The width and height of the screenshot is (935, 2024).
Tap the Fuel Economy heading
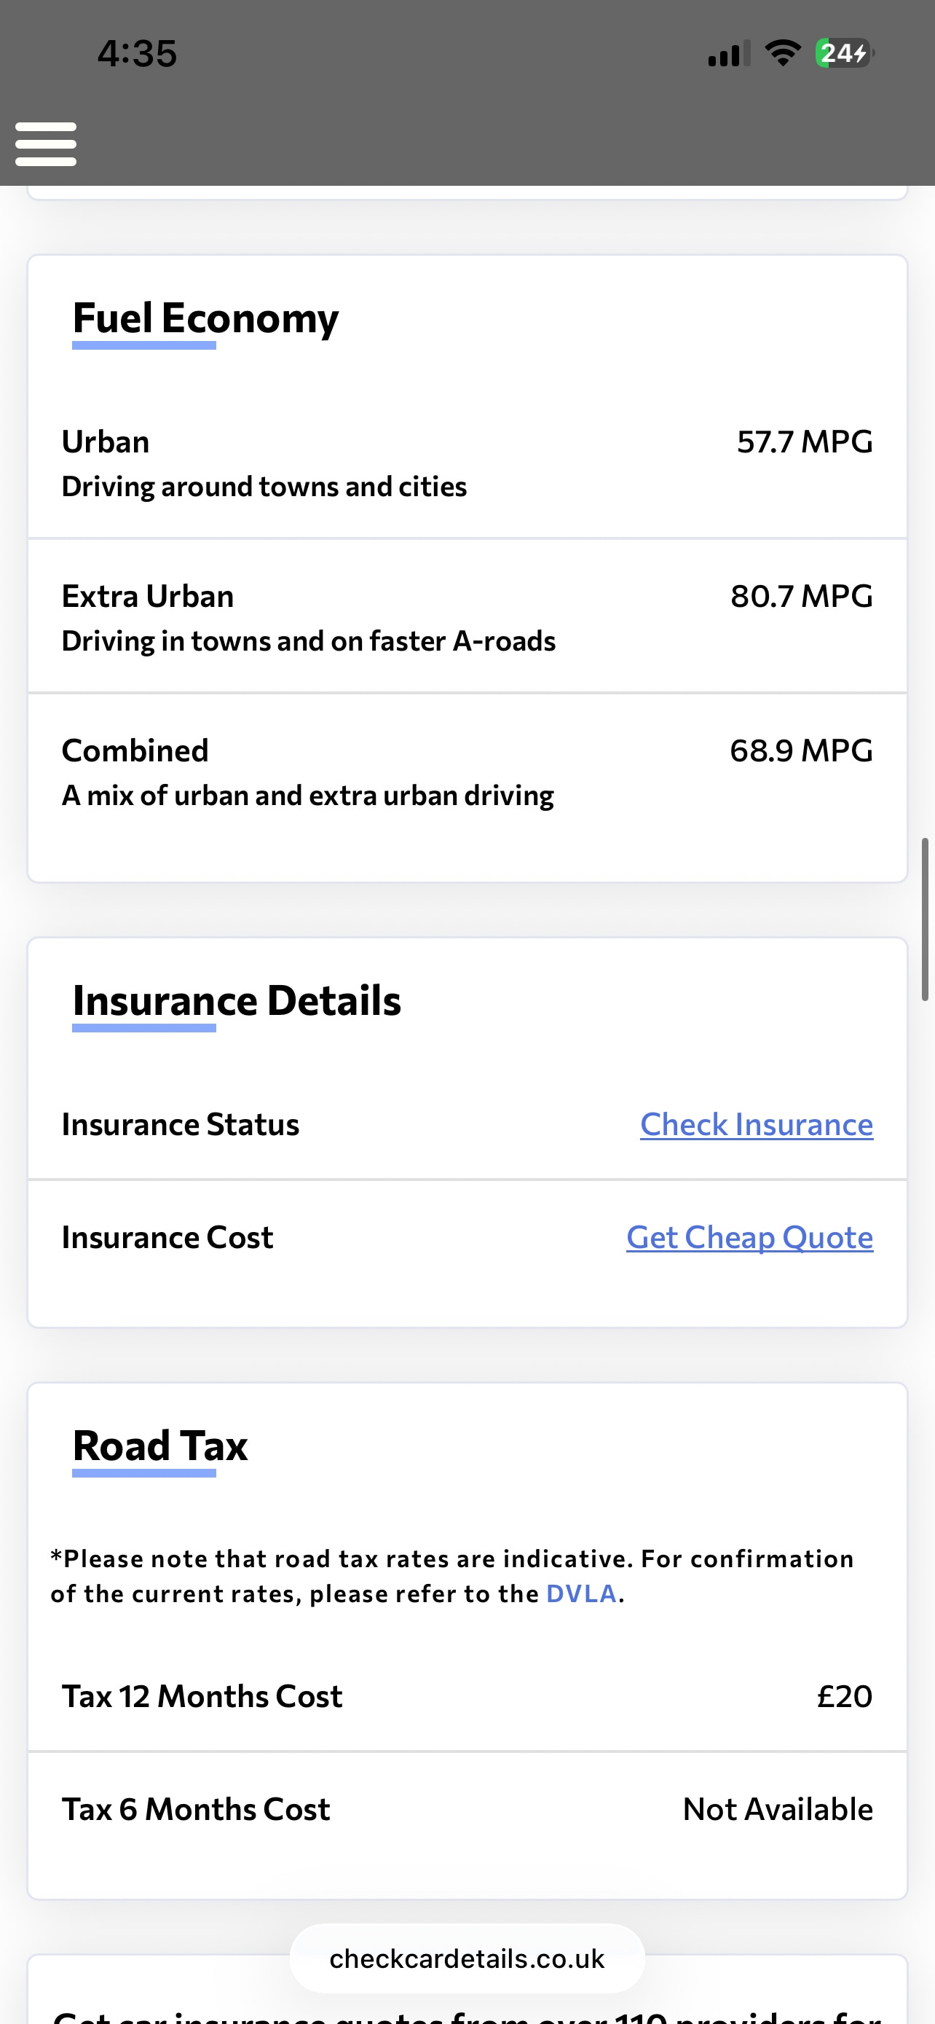(x=205, y=318)
